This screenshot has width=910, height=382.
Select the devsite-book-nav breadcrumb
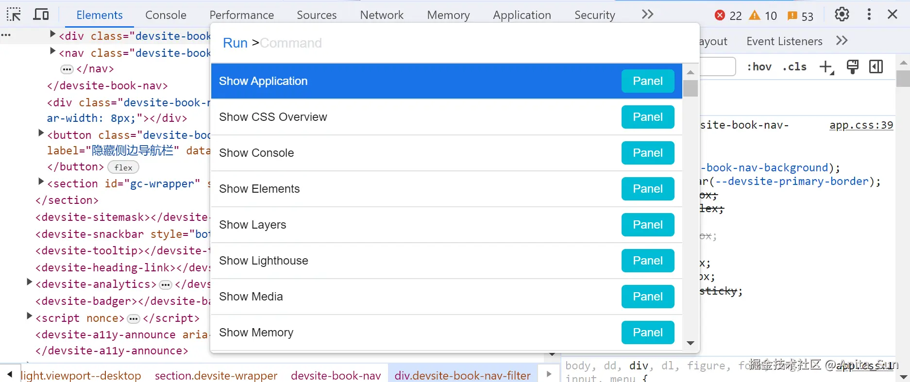click(336, 375)
